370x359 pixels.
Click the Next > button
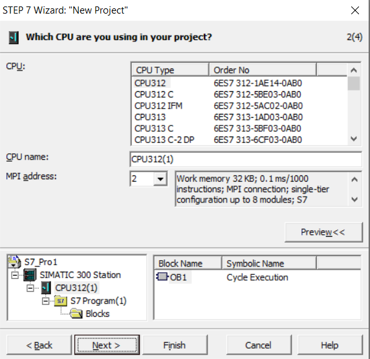point(107,345)
